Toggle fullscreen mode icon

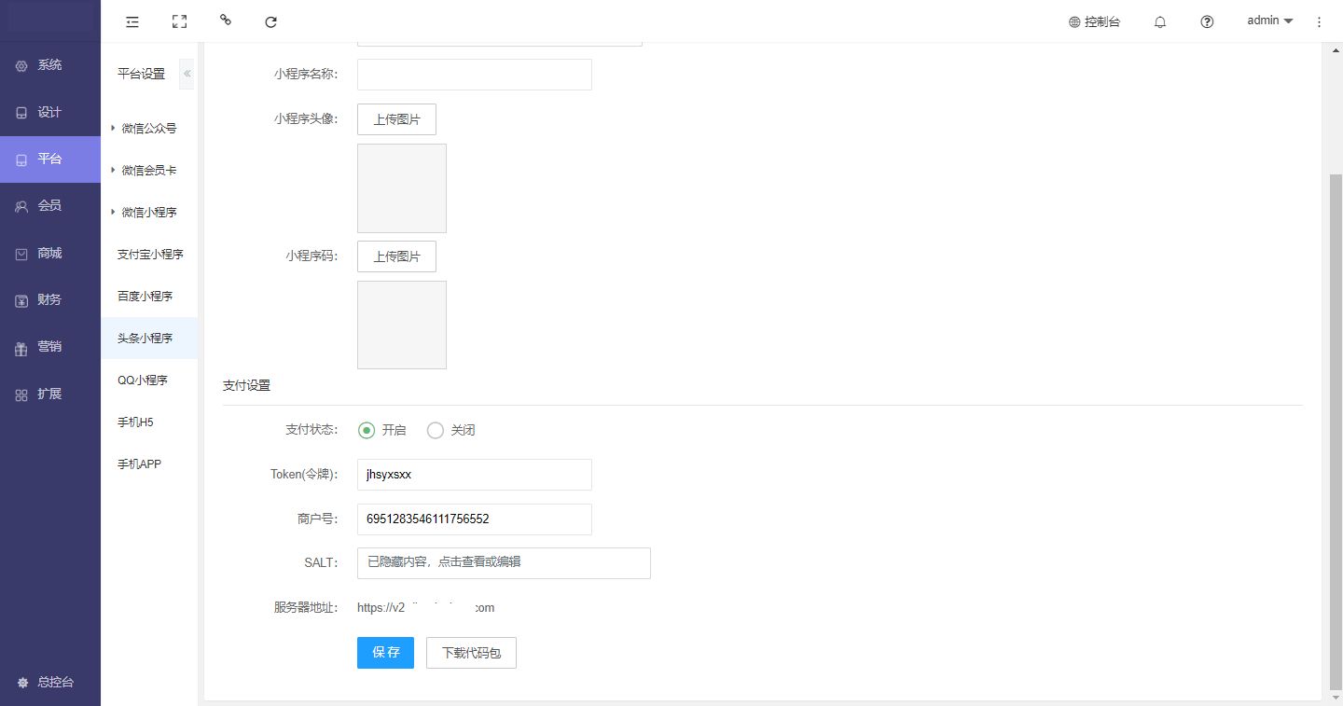[179, 21]
